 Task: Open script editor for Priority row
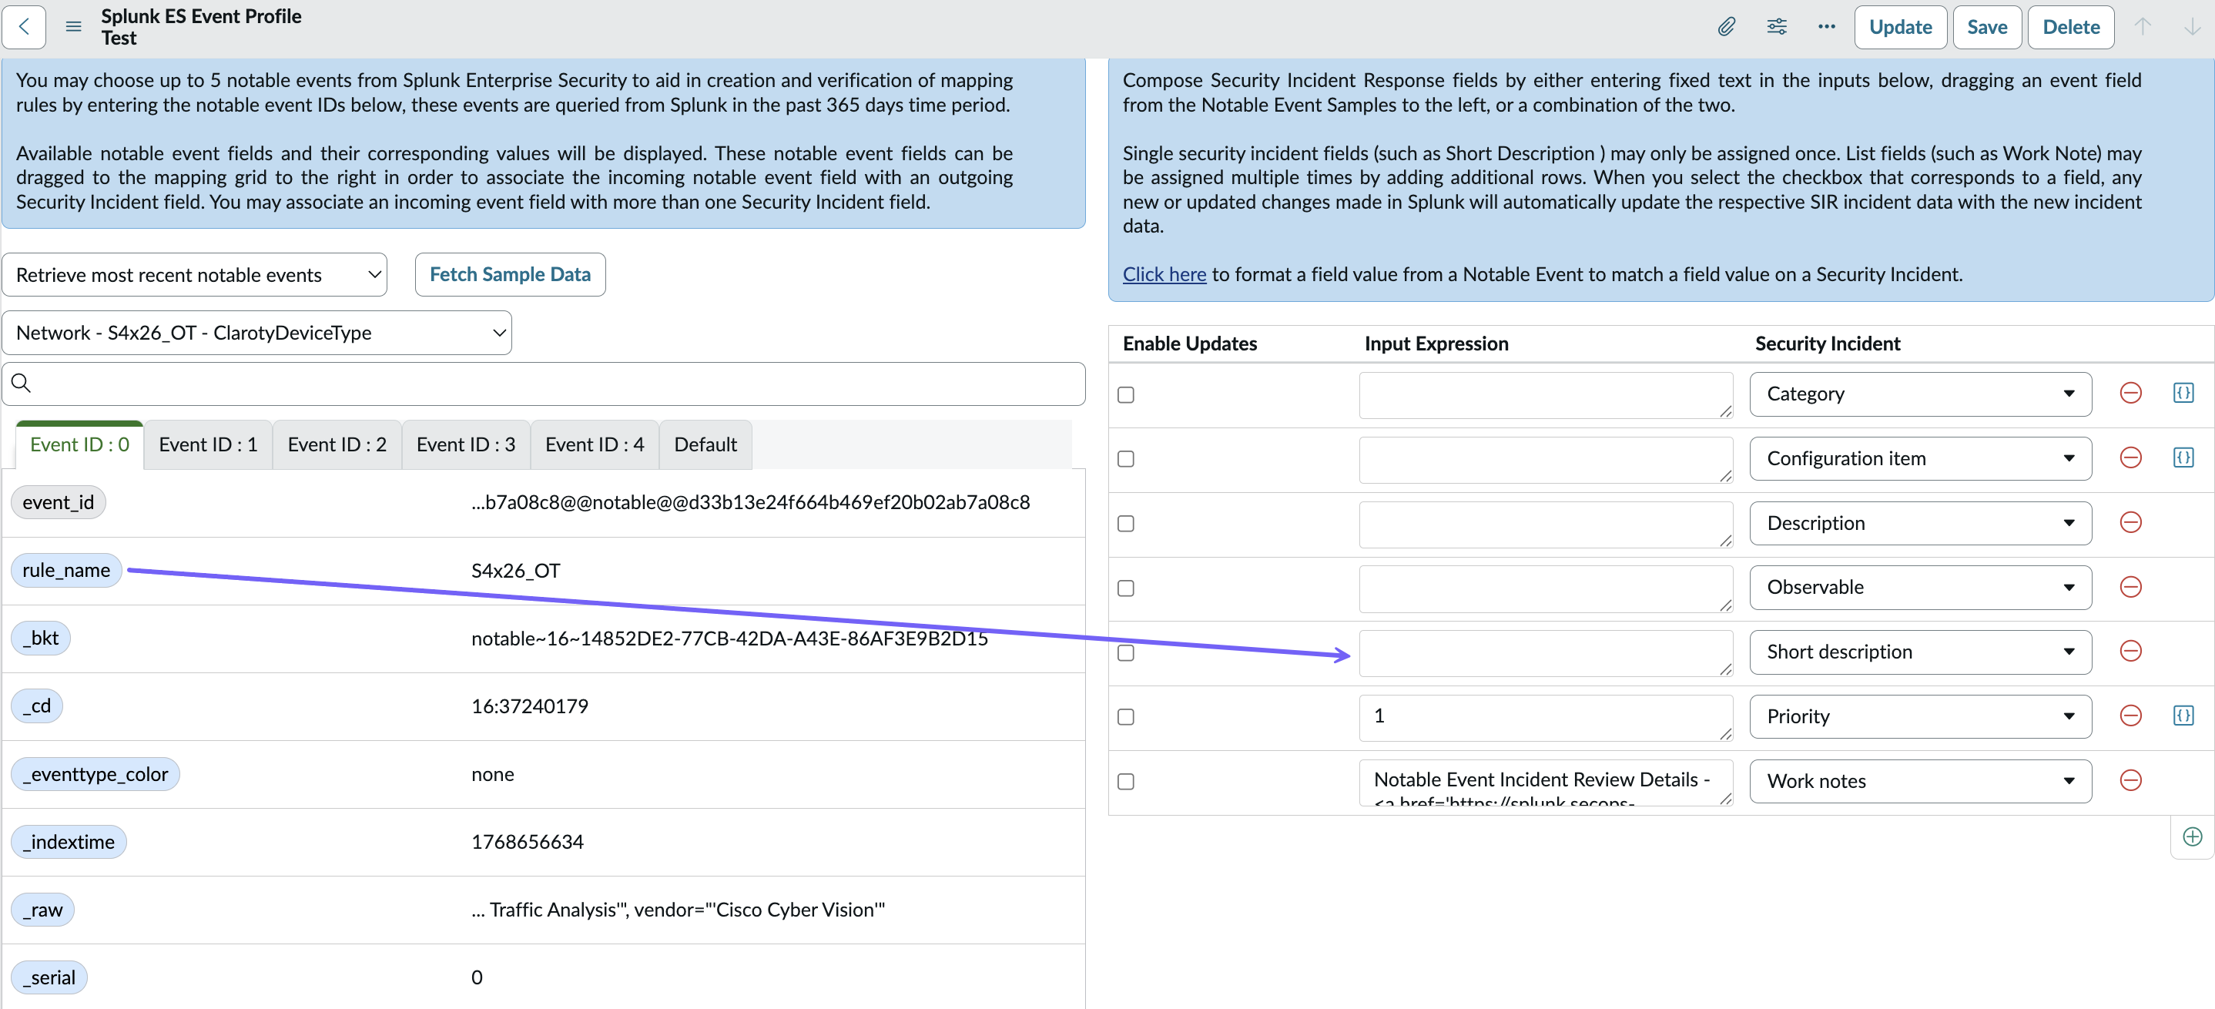coord(2183,716)
